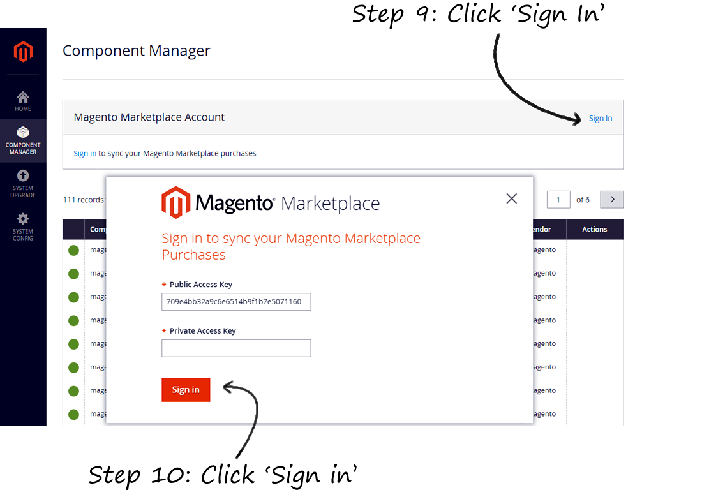Go to next page of records

point(611,200)
